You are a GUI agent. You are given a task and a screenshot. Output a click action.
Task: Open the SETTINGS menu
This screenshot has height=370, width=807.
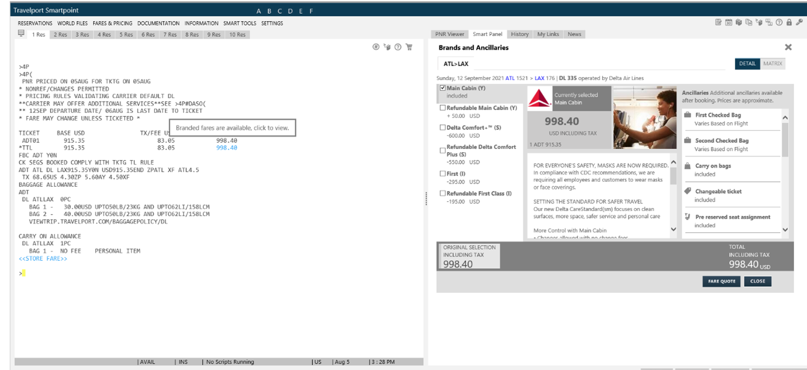pyautogui.click(x=272, y=23)
